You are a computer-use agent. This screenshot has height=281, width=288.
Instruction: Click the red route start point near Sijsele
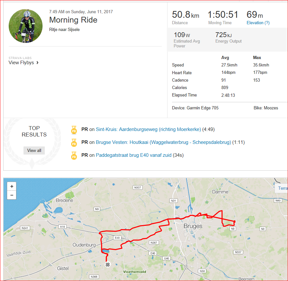point(235,222)
